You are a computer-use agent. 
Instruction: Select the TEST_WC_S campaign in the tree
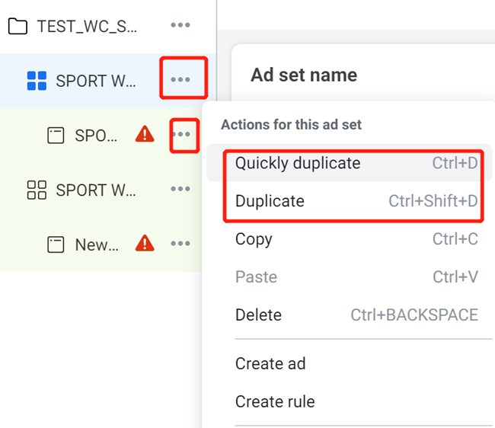coord(87,27)
